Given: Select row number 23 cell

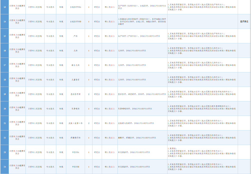Looking at the screenshot, I should [x=5, y=152].
